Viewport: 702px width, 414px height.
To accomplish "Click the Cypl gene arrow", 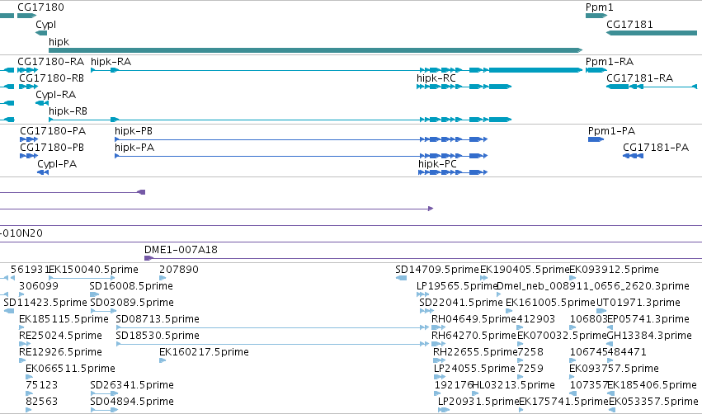I will (41, 33).
